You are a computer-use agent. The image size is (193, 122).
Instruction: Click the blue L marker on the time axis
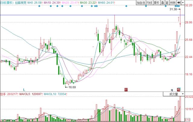click(24, 90)
